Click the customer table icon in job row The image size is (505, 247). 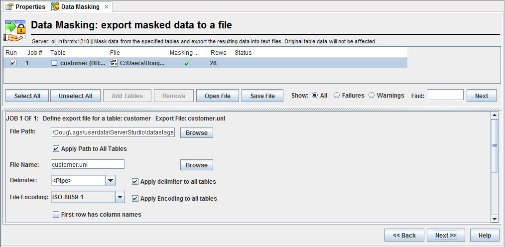[x=54, y=63]
